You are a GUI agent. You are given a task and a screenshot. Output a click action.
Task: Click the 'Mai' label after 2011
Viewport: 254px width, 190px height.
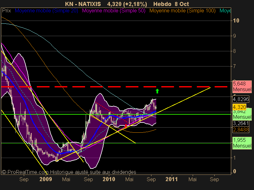tap(192, 179)
